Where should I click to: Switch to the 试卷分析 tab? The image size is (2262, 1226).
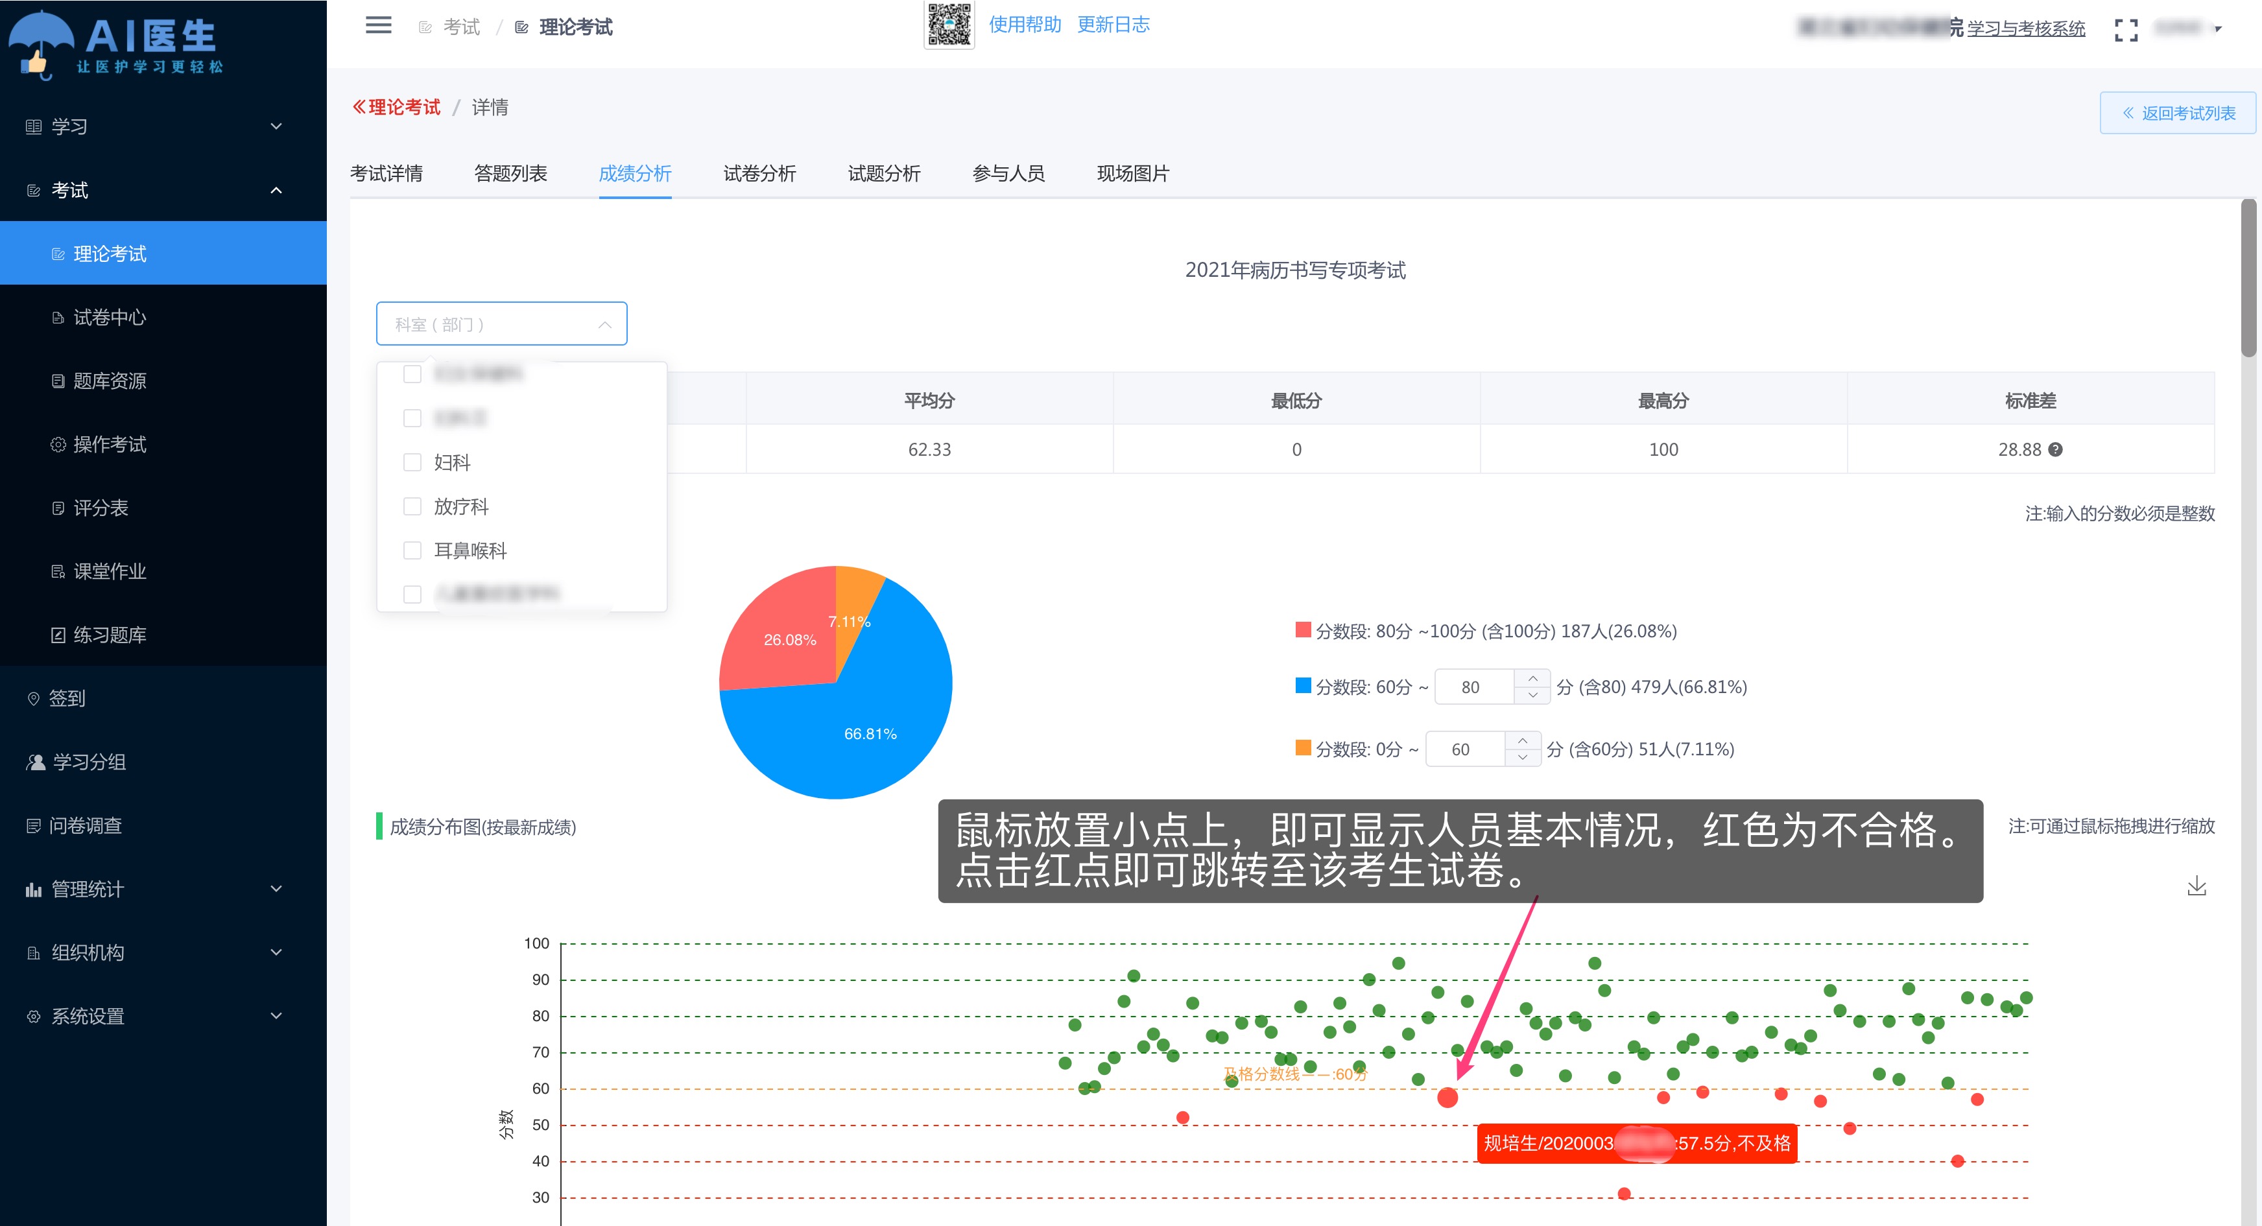759,174
